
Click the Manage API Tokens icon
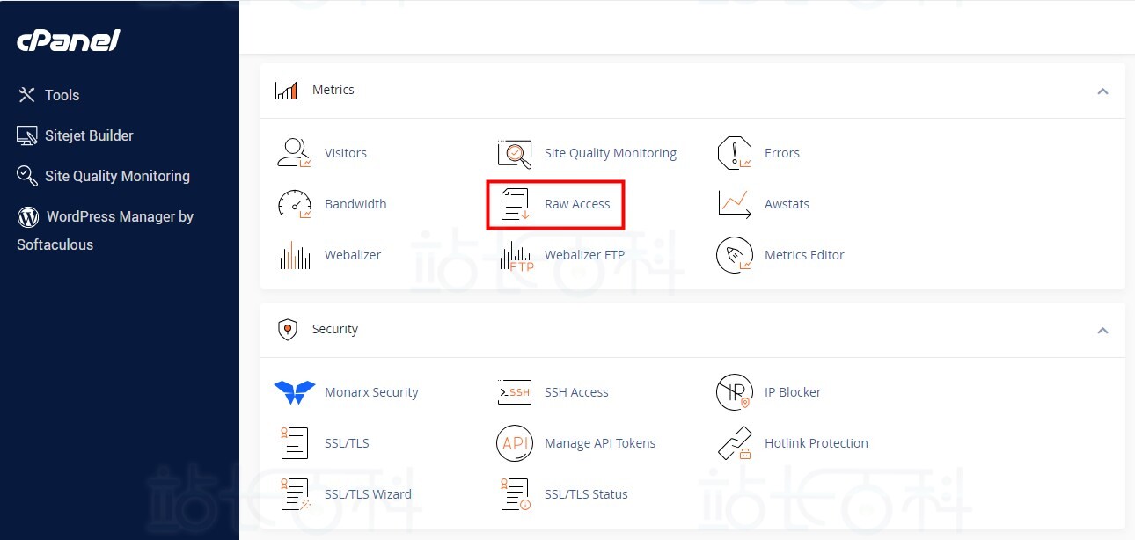click(515, 443)
